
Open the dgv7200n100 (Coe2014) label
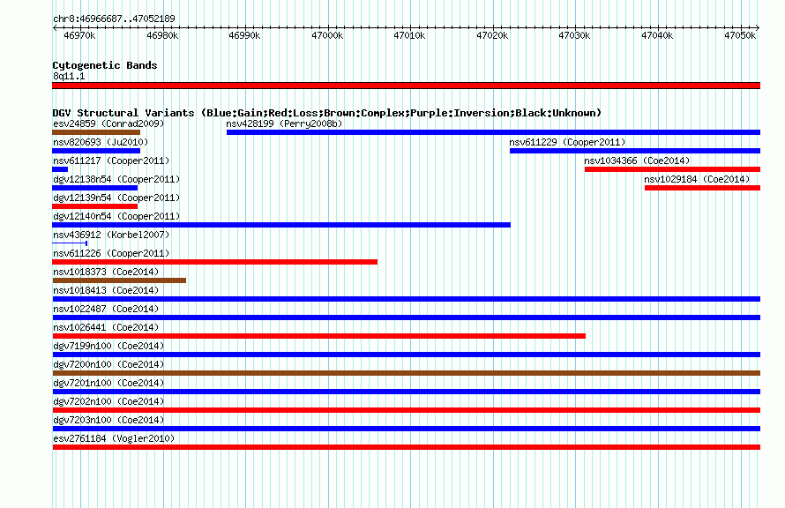[x=108, y=364]
